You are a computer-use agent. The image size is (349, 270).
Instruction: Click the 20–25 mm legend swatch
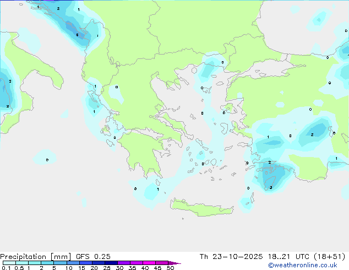coord(98,263)
